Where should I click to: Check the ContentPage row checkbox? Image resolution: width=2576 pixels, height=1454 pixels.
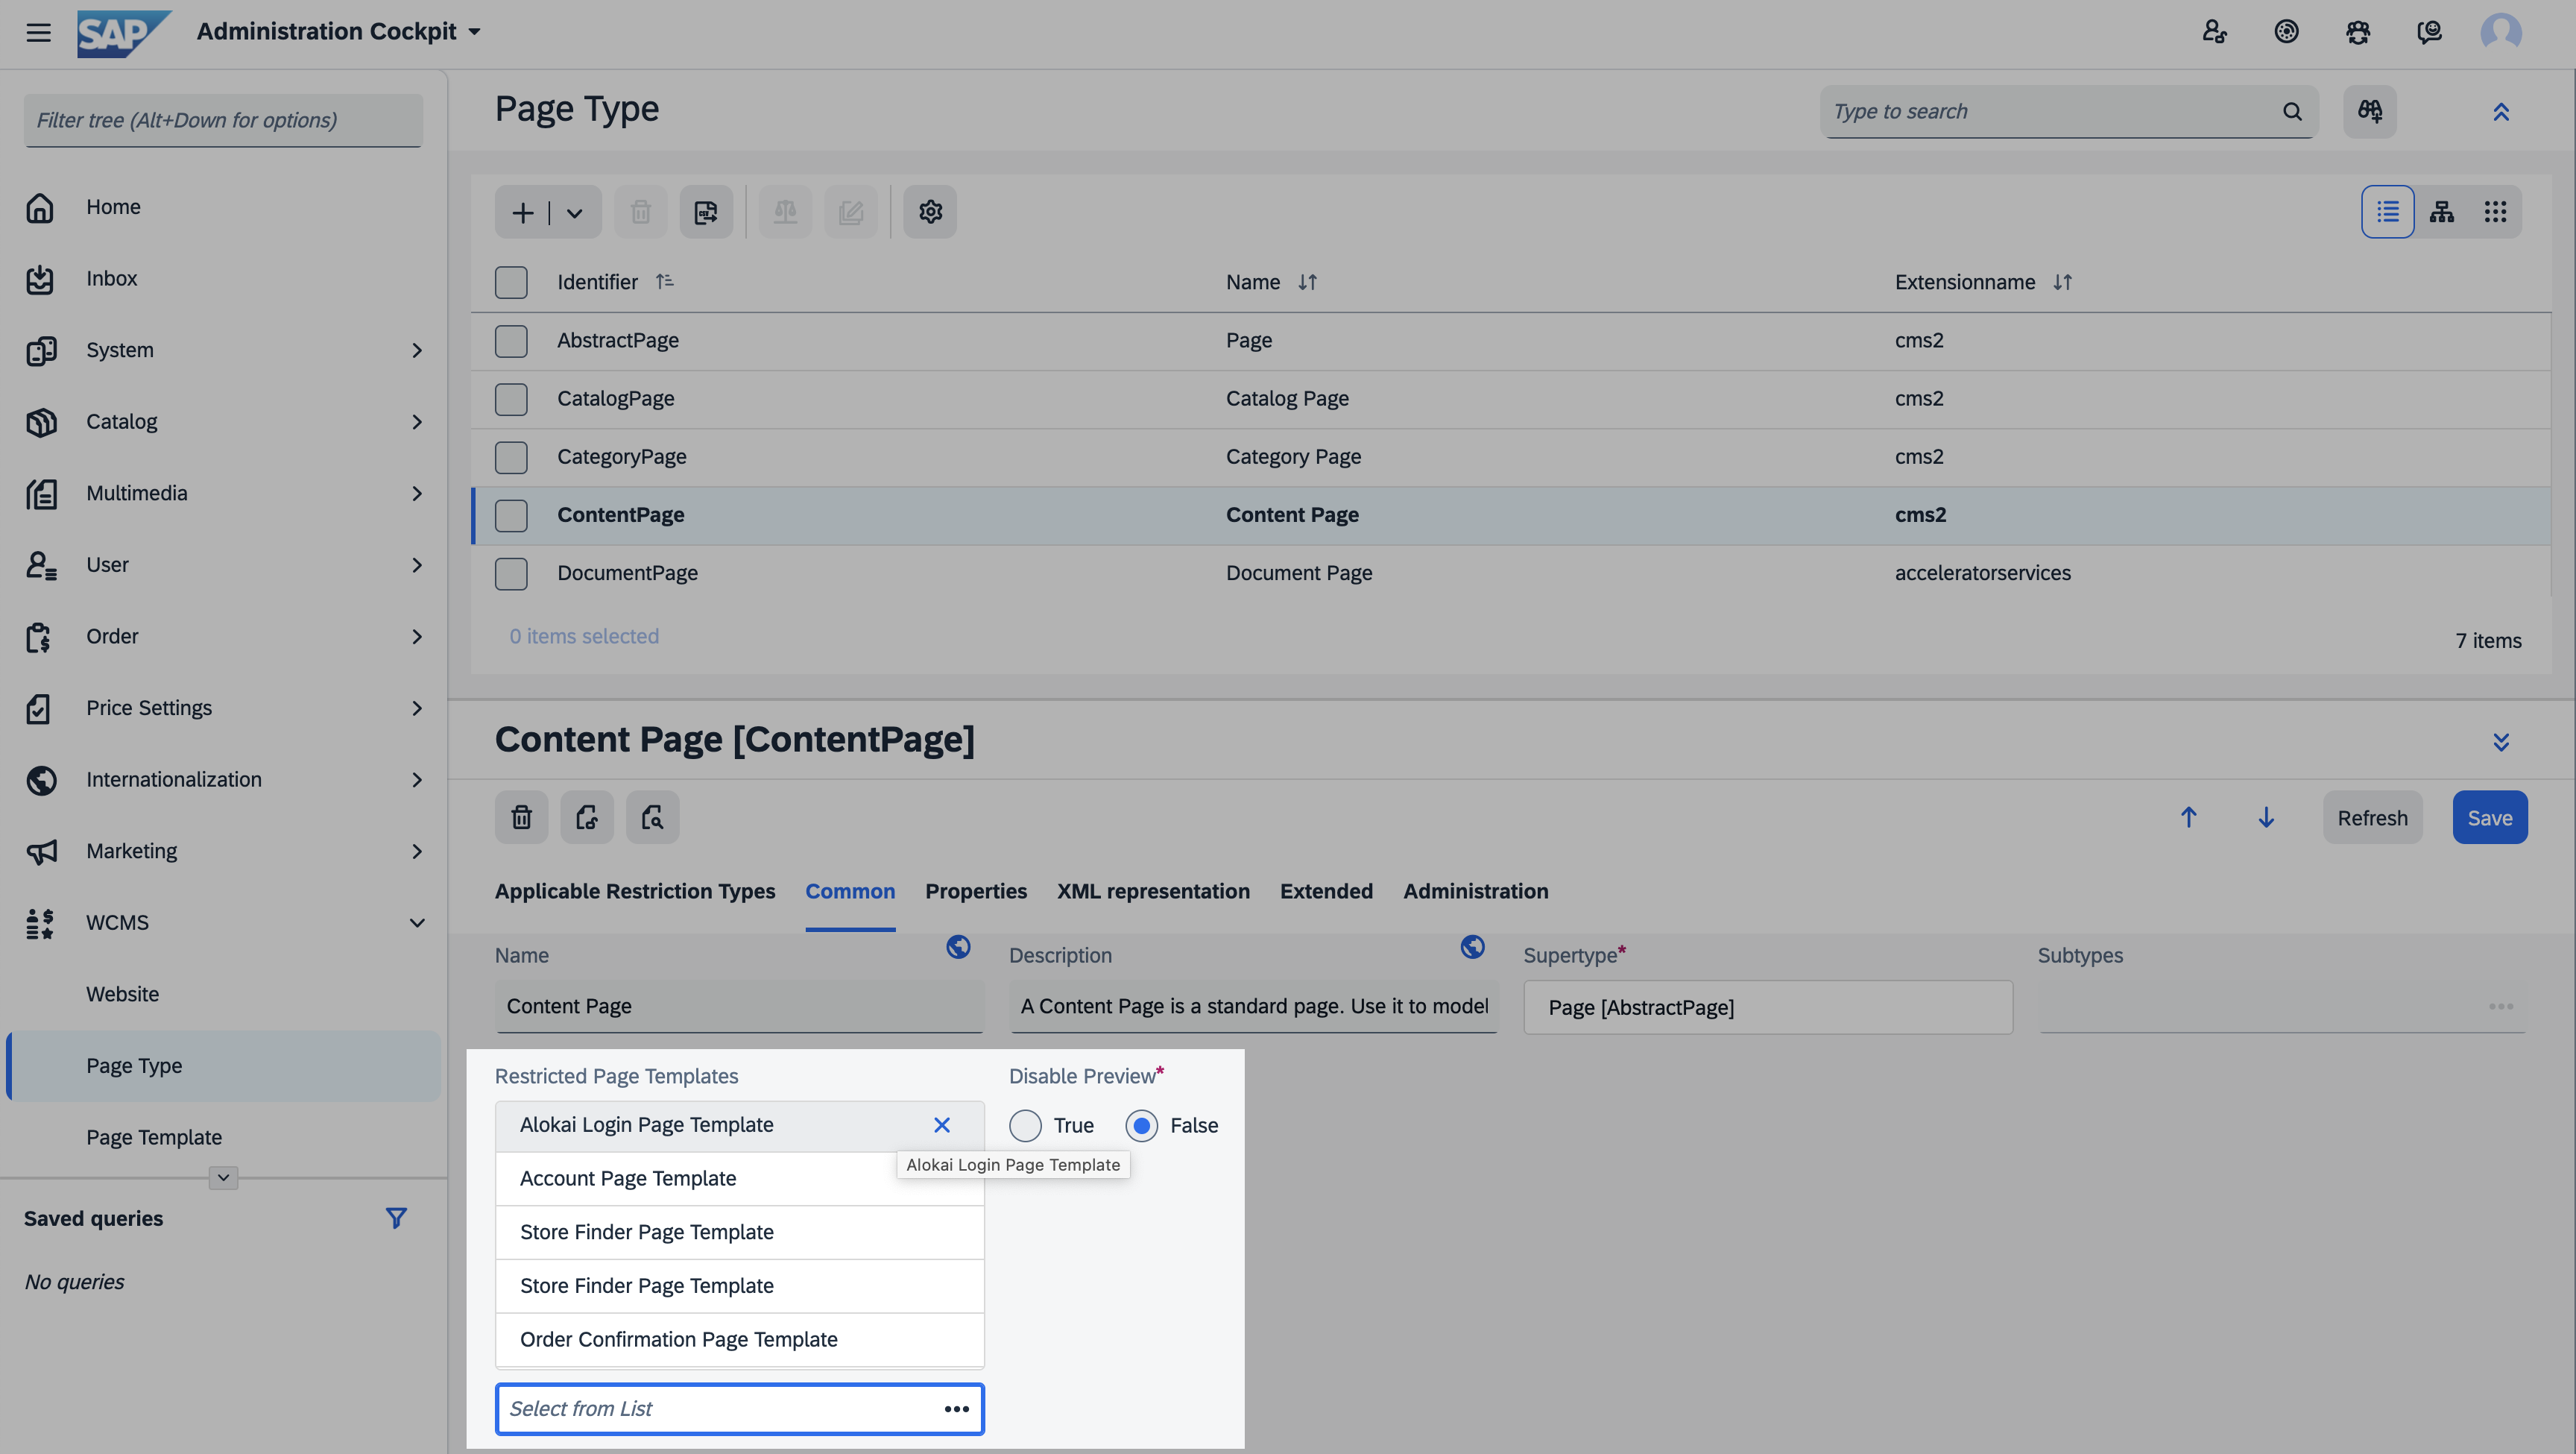click(511, 515)
